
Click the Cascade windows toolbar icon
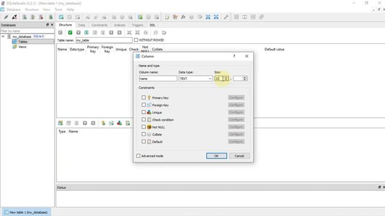coord(261,17)
